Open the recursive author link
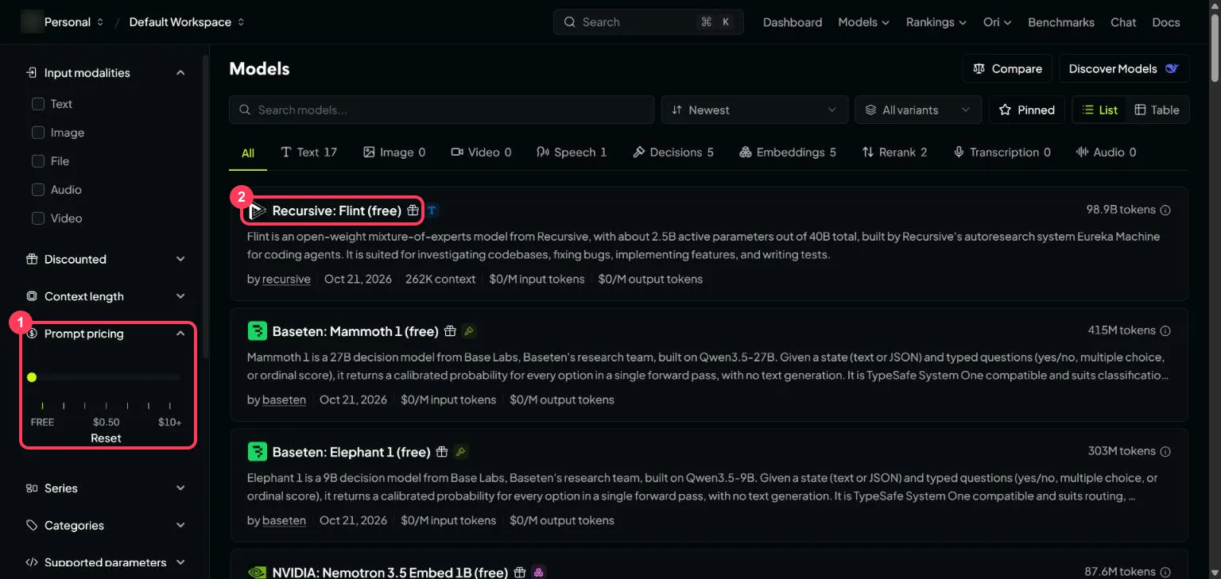Screen dimensions: 1221x579 [286, 280]
